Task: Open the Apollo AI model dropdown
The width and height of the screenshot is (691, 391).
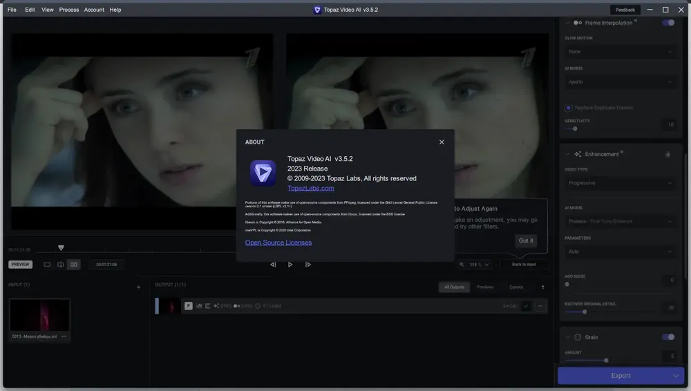Action: pyautogui.click(x=620, y=82)
